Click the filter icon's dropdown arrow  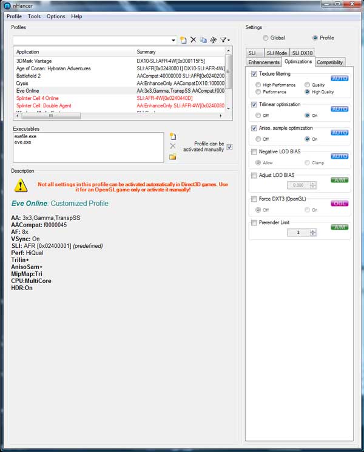point(229,40)
